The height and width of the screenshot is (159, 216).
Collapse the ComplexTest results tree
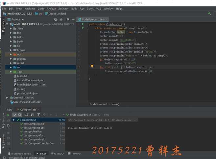(13, 120)
